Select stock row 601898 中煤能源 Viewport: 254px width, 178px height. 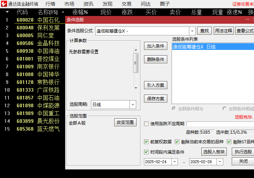click(x=33, y=105)
